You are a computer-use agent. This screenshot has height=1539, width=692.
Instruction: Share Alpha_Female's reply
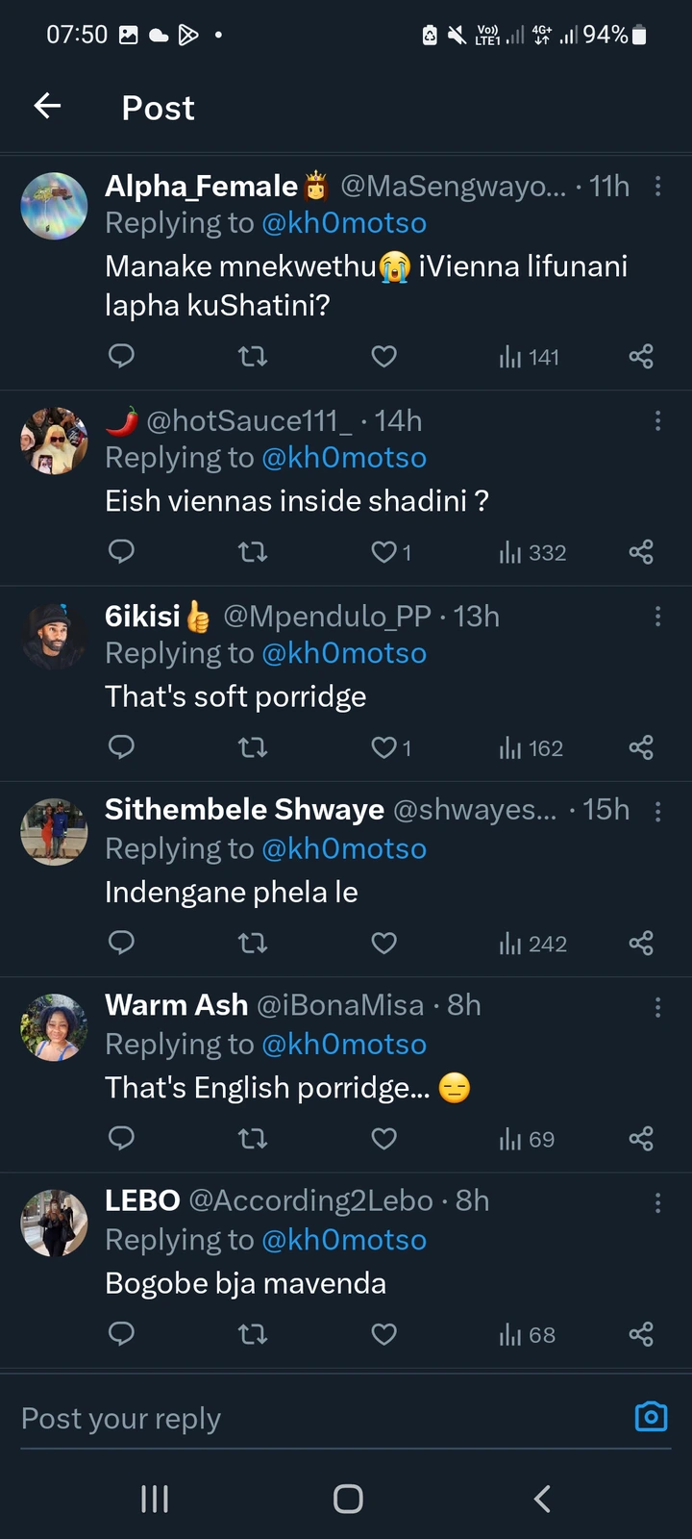point(641,357)
